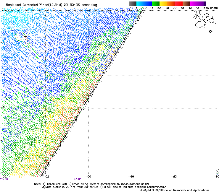
Task: Click the legend label '15'
Action: pyautogui.click(x=152, y=8)
